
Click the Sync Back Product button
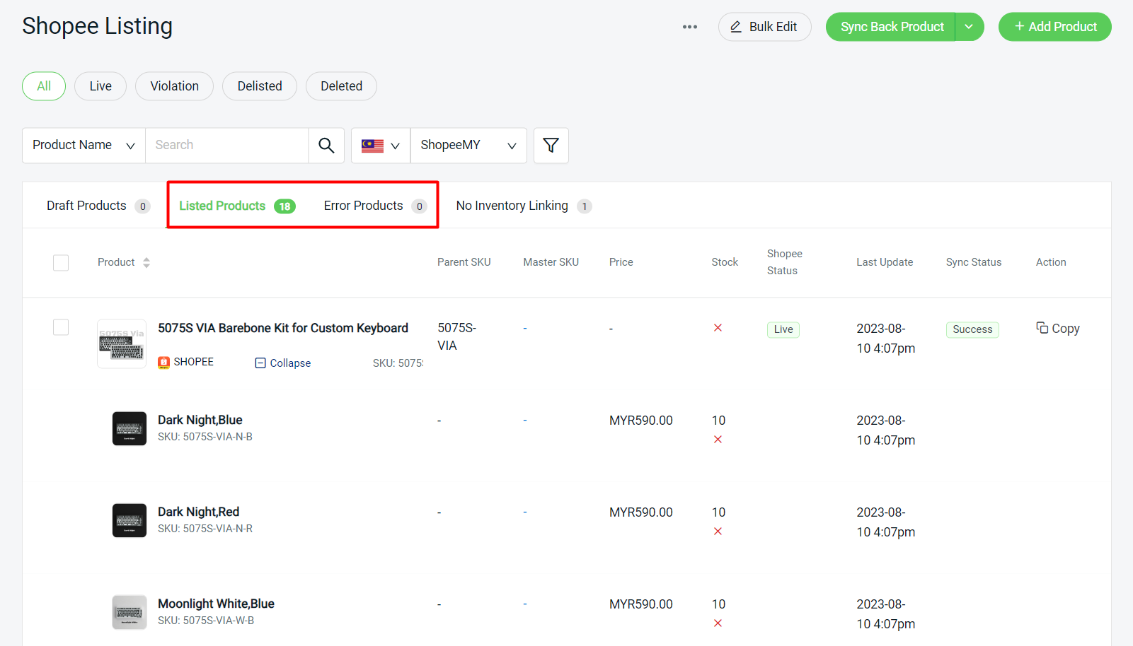[892, 27]
